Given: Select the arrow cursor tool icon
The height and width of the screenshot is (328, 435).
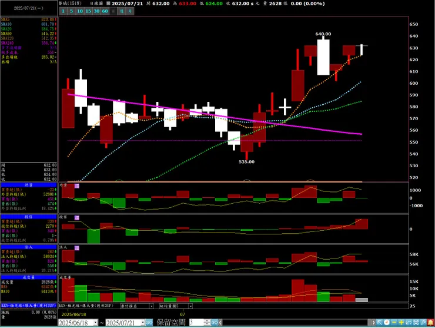Looking at the screenshot, I should click(x=380, y=323).
